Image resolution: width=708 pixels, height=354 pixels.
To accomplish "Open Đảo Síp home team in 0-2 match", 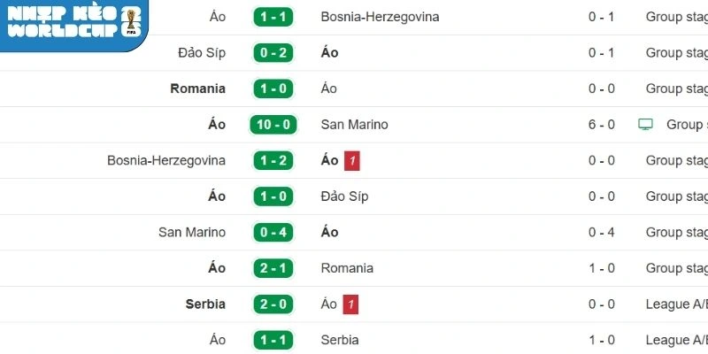I will pos(202,53).
